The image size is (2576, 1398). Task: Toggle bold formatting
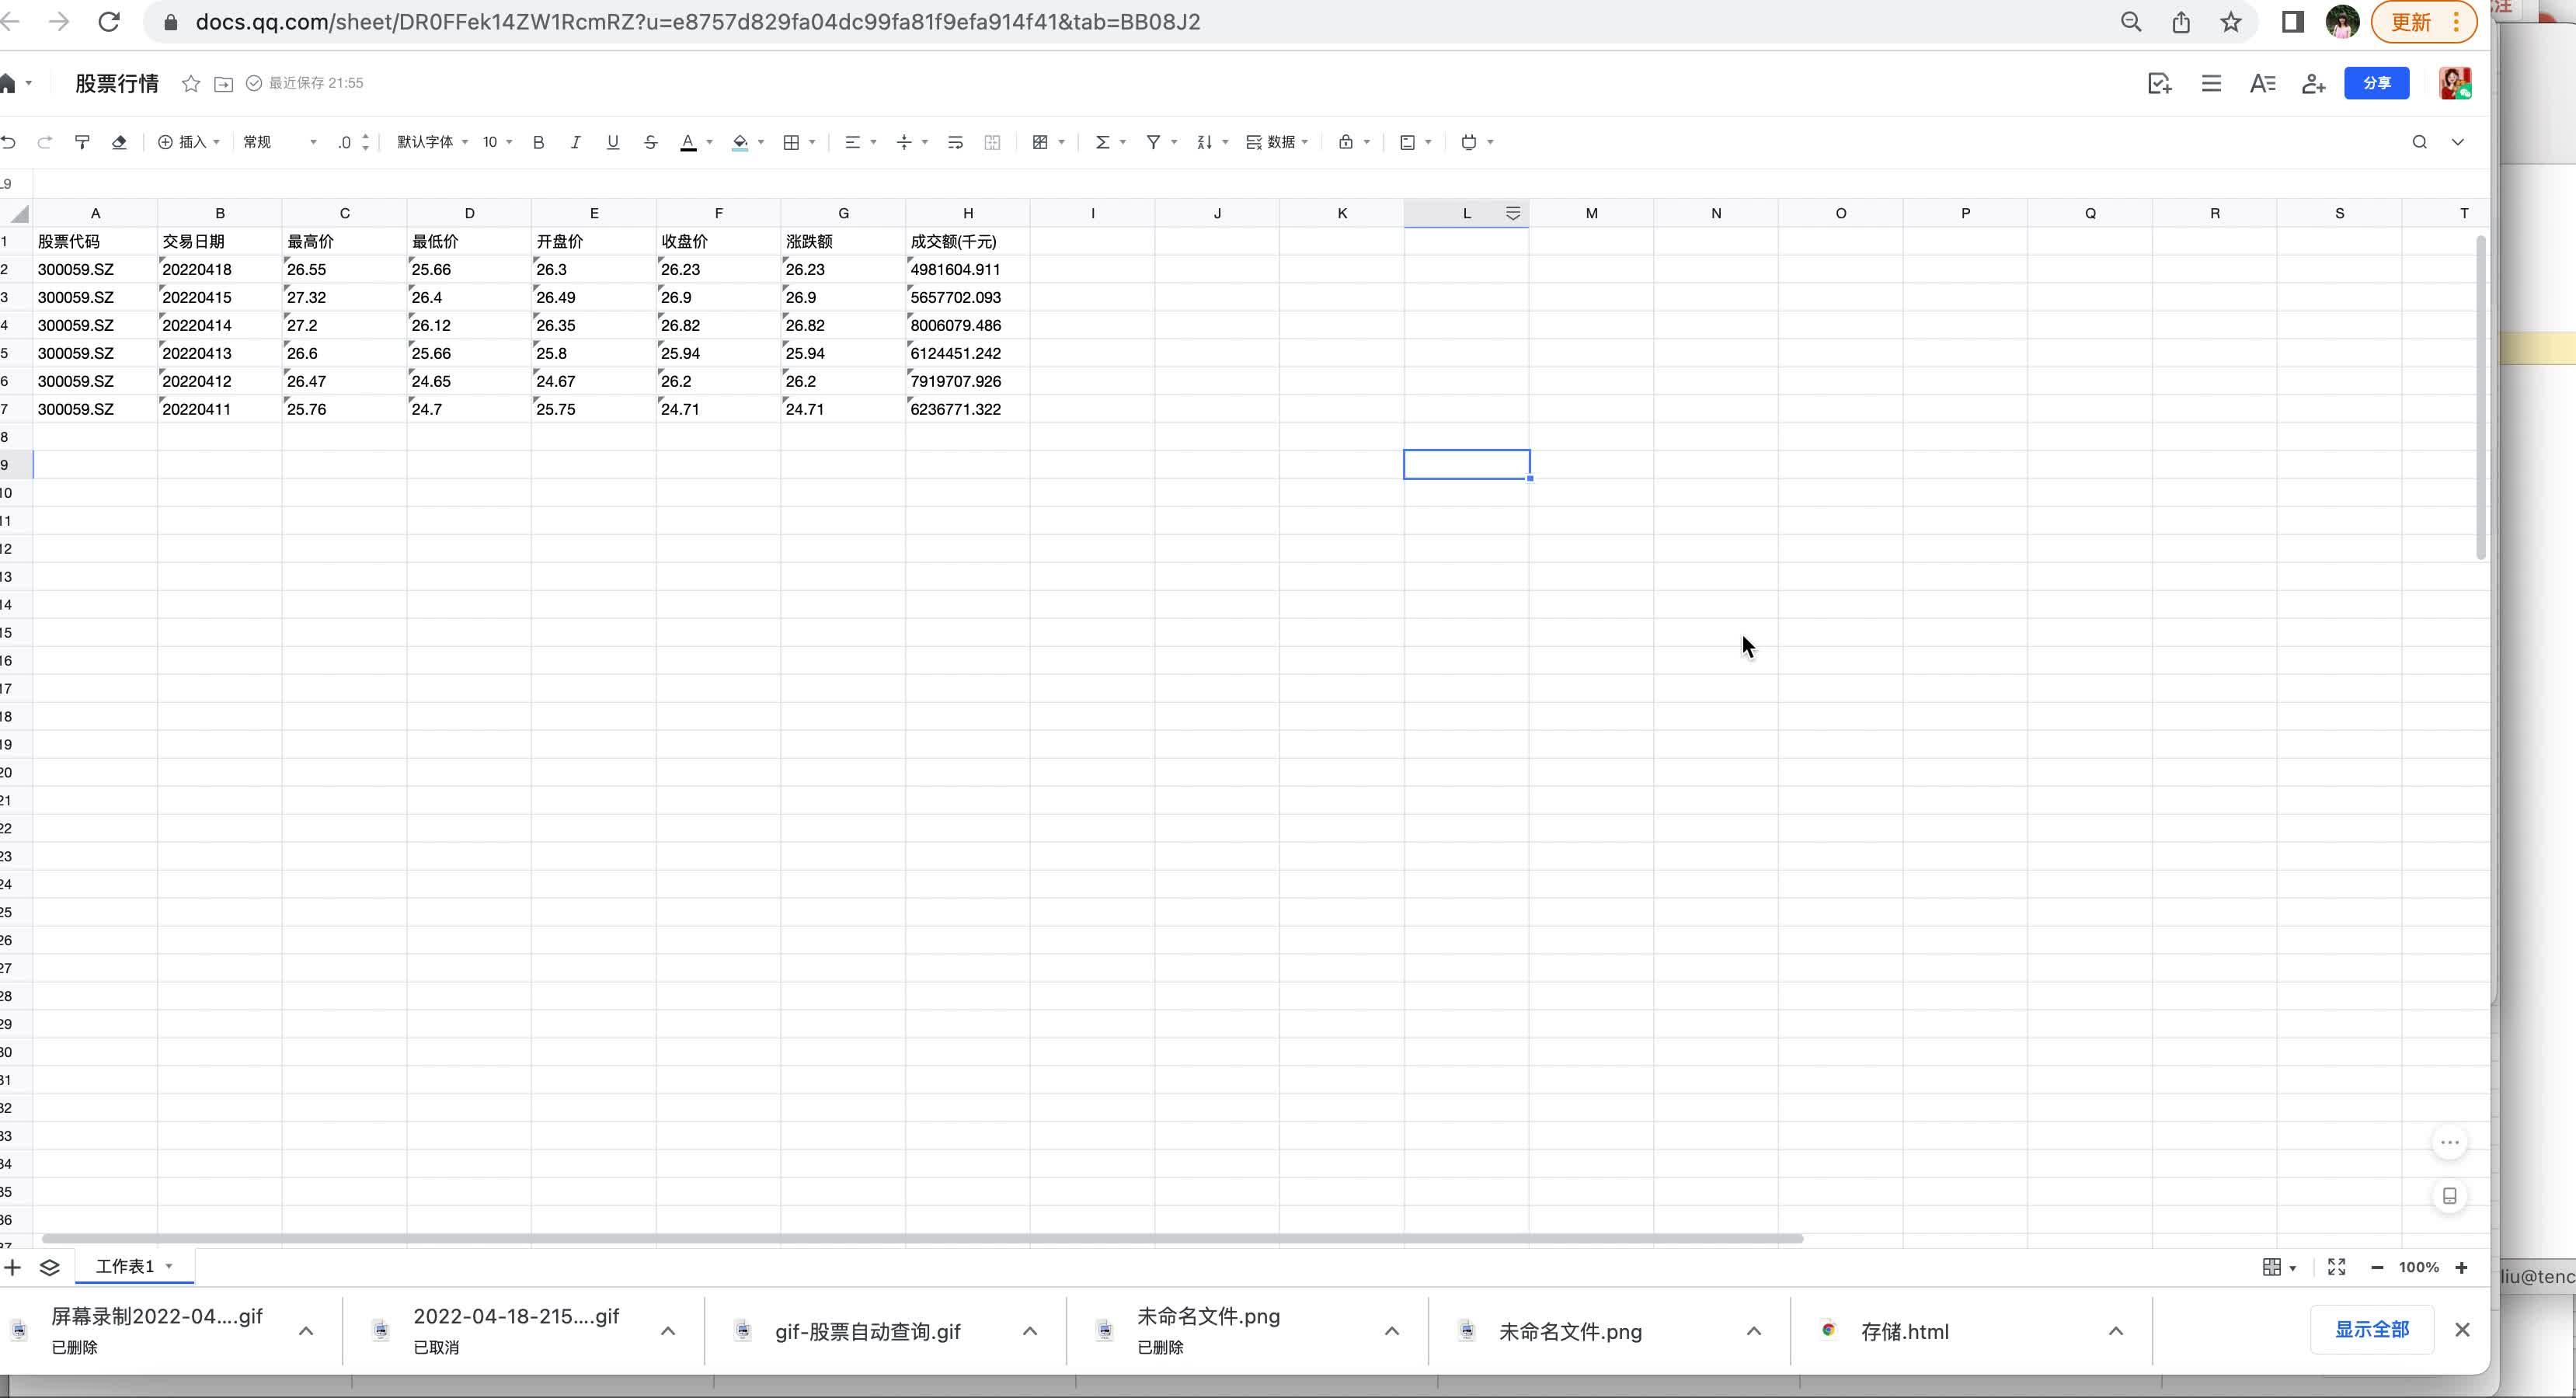coord(538,142)
